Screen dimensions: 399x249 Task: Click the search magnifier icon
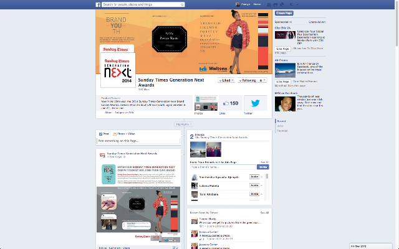pos(182,4)
